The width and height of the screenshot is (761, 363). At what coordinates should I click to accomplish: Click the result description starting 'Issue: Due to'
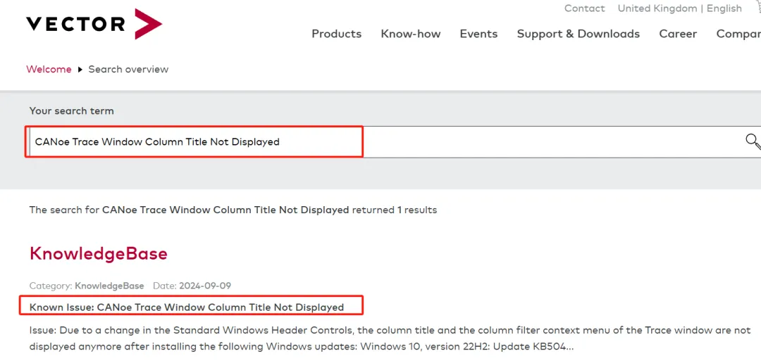click(x=390, y=339)
